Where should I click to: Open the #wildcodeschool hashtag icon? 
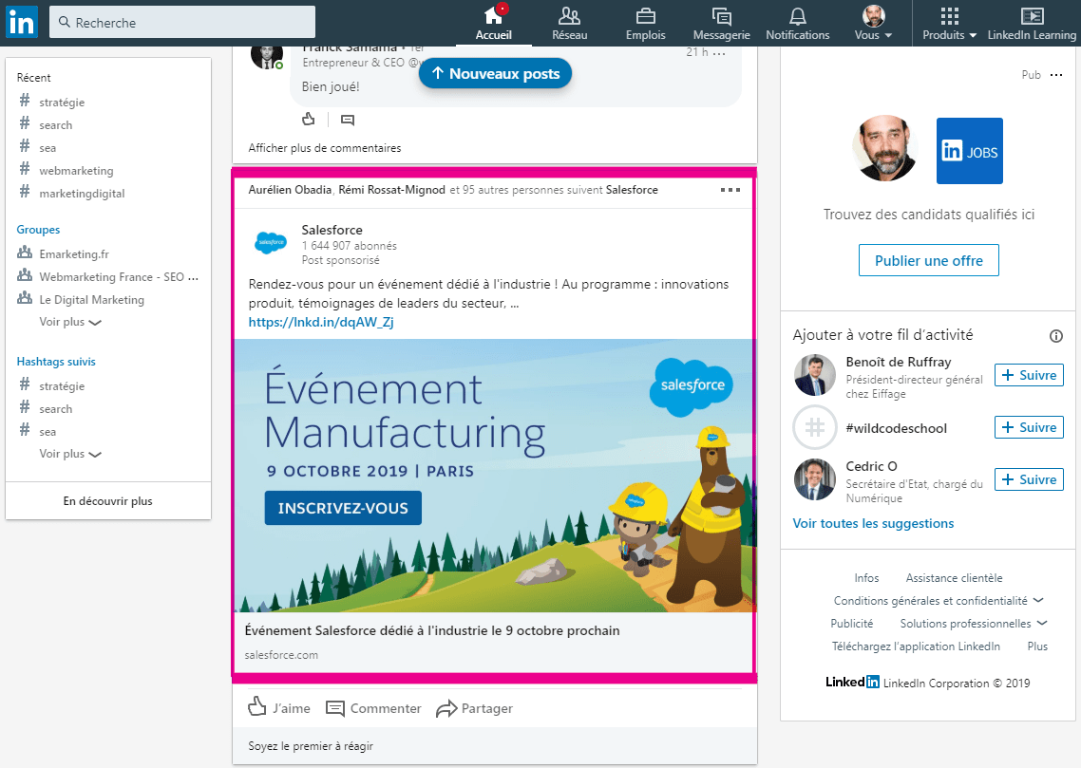(815, 428)
